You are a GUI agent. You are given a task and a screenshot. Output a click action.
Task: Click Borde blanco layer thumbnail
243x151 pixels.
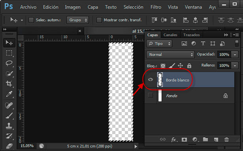(x=160, y=79)
